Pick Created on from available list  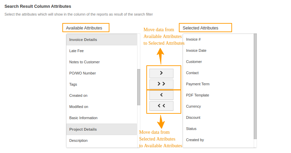pos(78,95)
